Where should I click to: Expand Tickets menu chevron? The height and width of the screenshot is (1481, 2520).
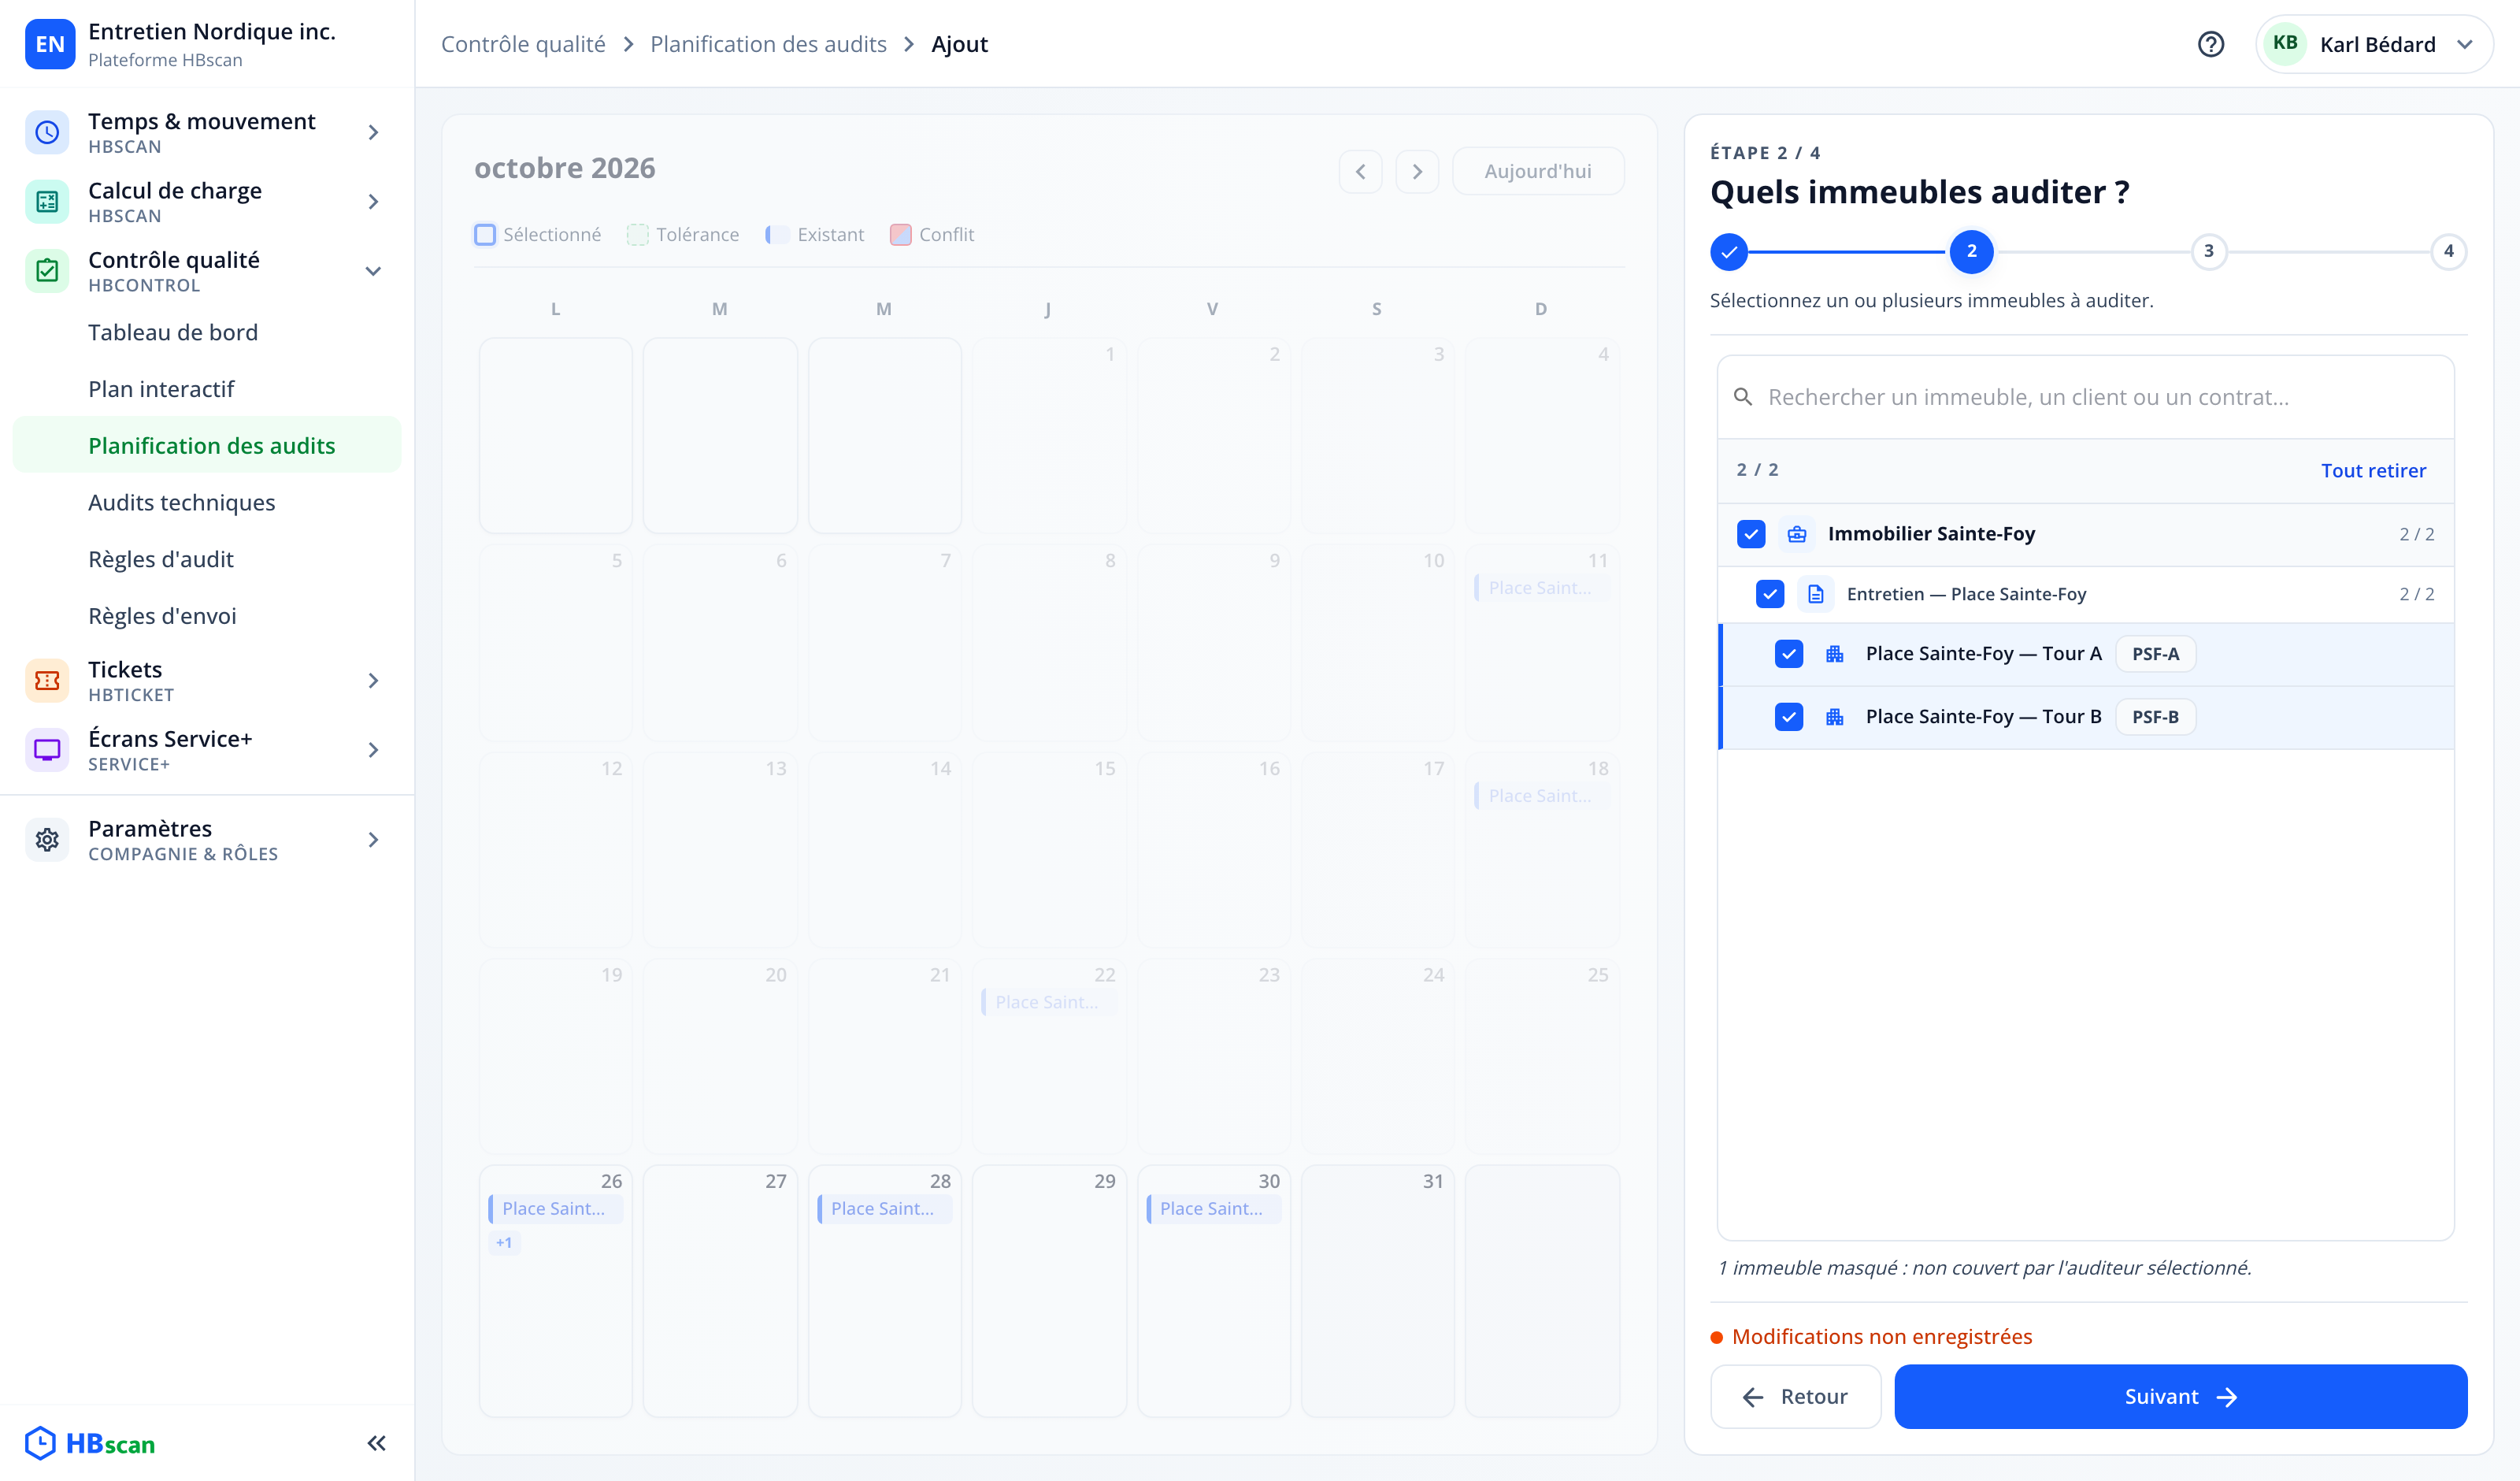point(373,681)
